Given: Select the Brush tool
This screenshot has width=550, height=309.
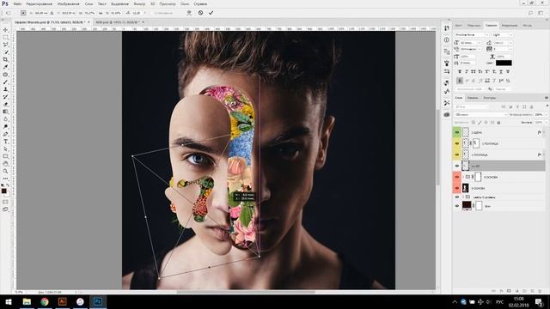Looking at the screenshot, I should [x=5, y=82].
